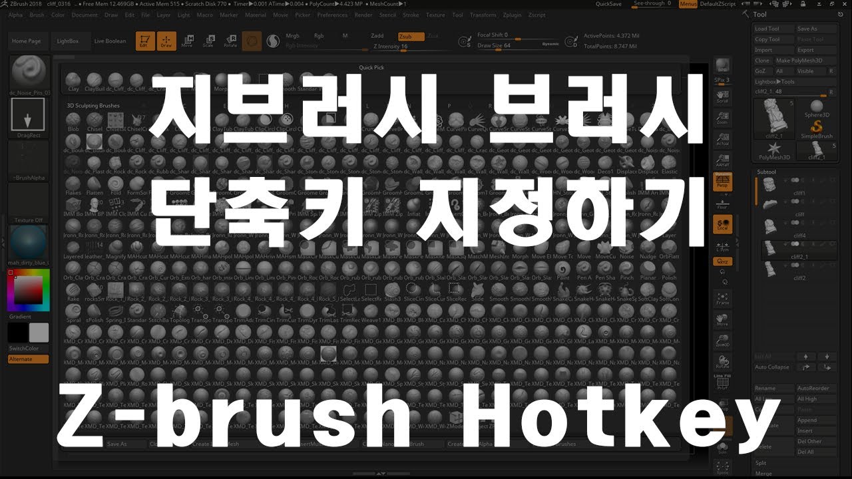
Task: Click the QuickSave button
Action: [609, 4]
